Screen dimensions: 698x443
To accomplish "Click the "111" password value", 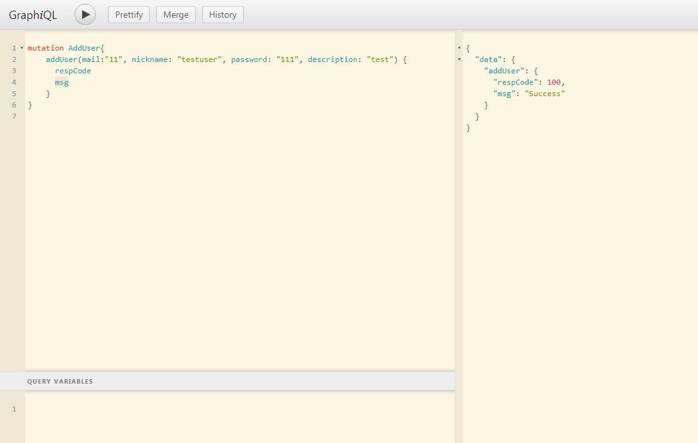I will [x=287, y=59].
